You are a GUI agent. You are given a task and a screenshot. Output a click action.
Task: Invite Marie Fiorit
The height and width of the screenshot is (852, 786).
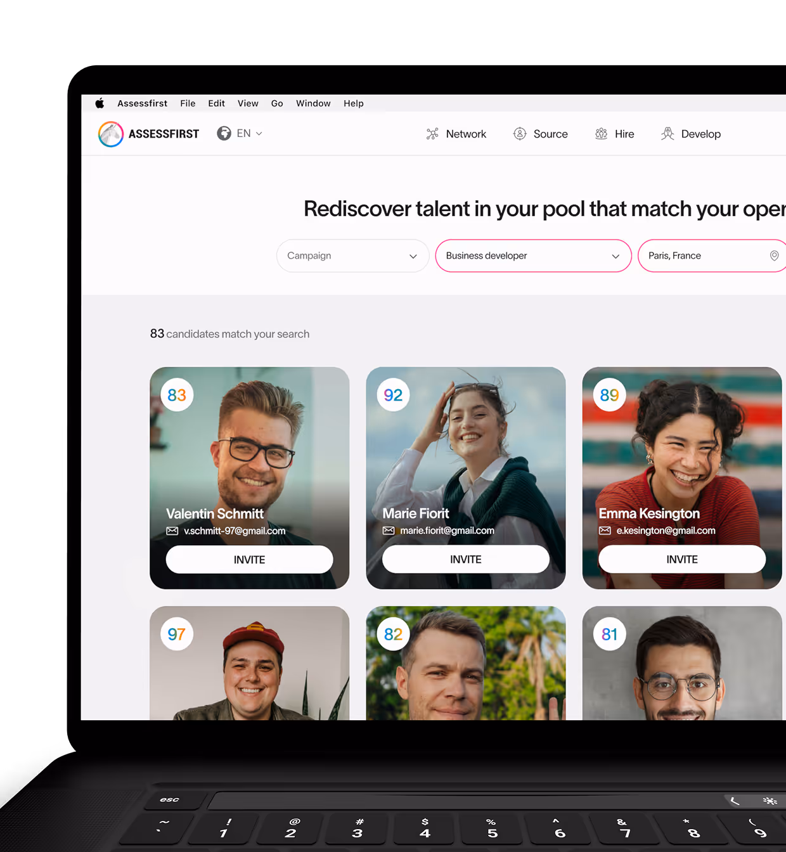(x=466, y=559)
